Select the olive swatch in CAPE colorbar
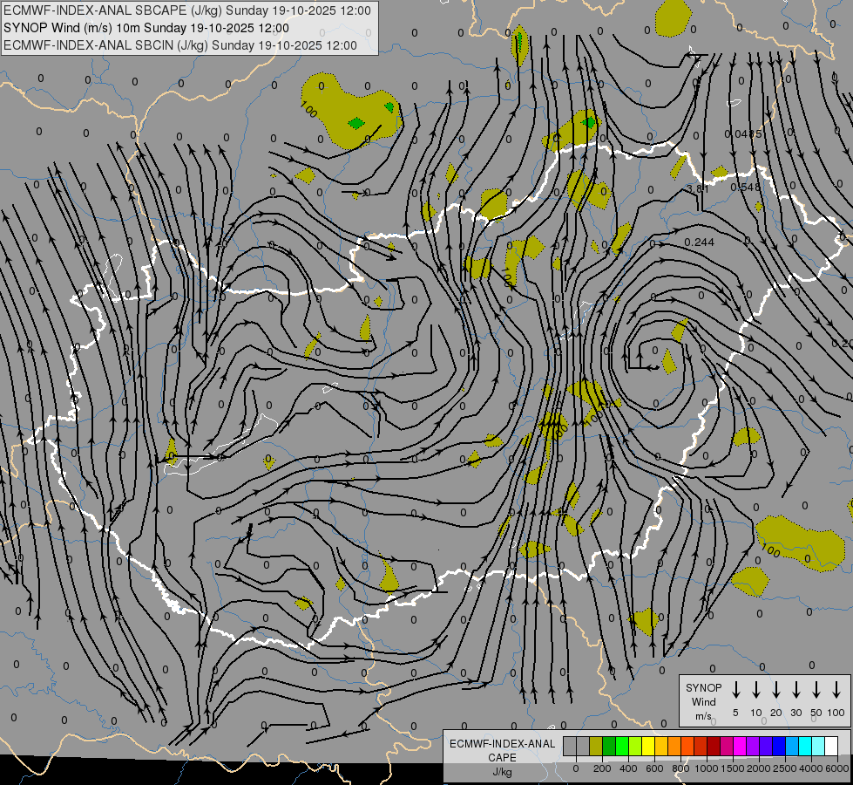853x785 pixels. [596, 746]
